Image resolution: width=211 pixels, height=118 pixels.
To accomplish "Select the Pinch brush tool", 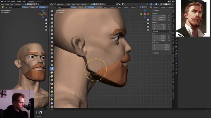I will (52, 65).
